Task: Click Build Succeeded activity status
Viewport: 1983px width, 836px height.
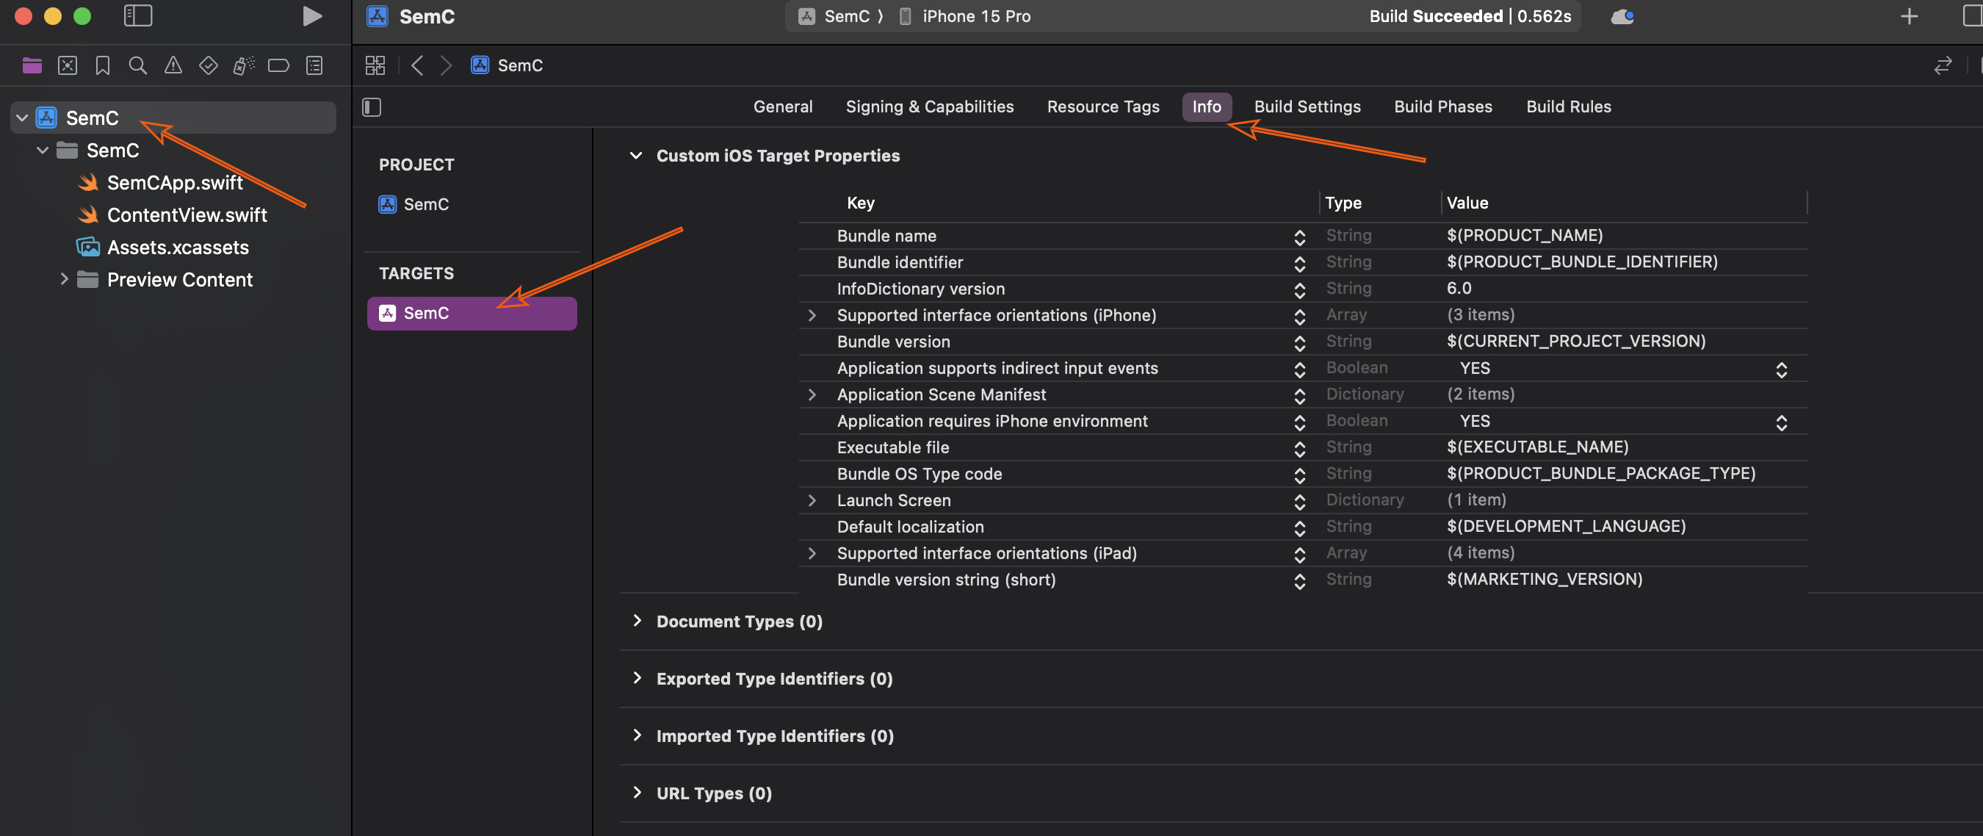Action: coord(1470,16)
